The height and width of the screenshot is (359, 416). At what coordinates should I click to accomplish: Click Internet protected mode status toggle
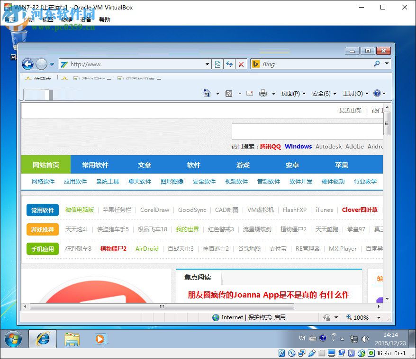pyautogui.click(x=249, y=317)
